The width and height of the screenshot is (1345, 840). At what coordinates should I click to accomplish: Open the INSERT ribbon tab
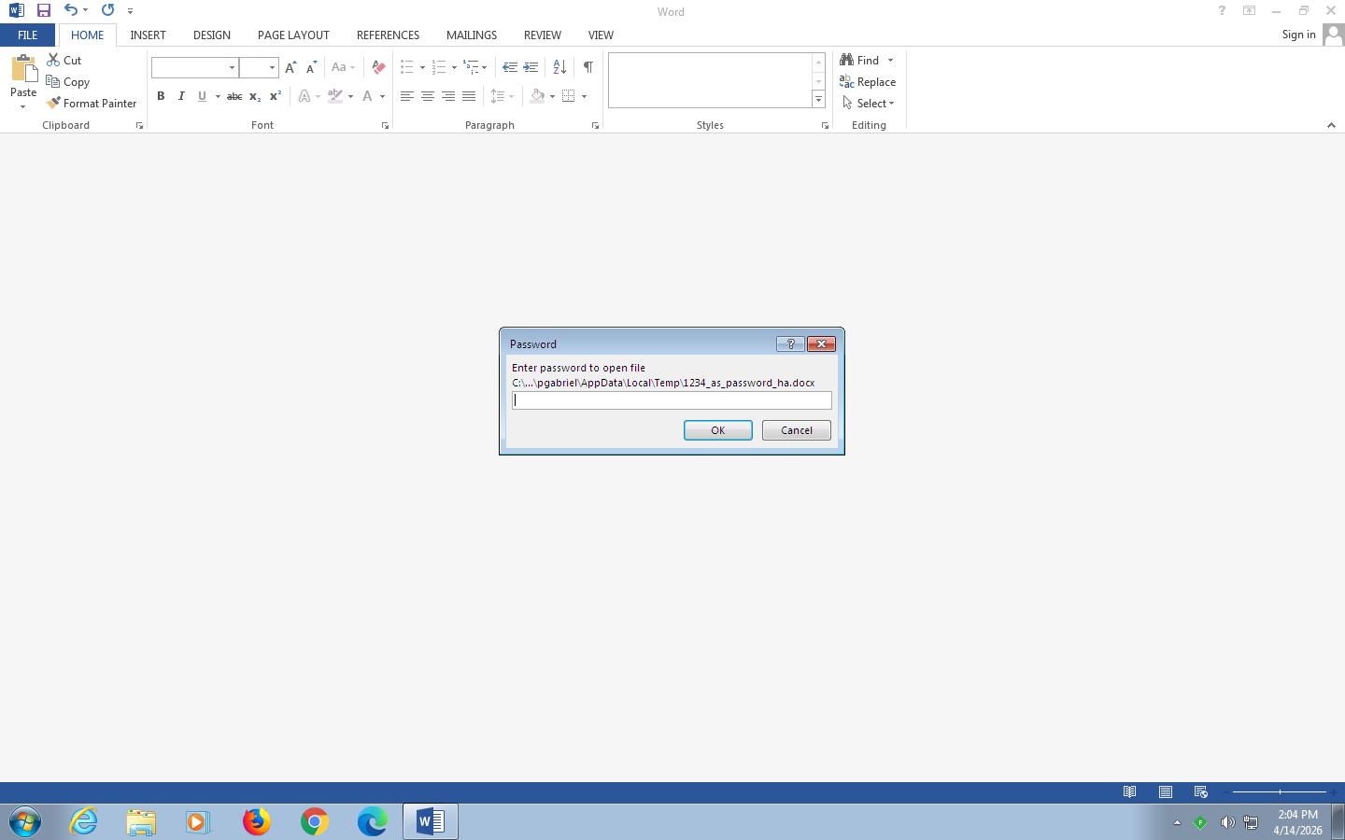tap(148, 35)
